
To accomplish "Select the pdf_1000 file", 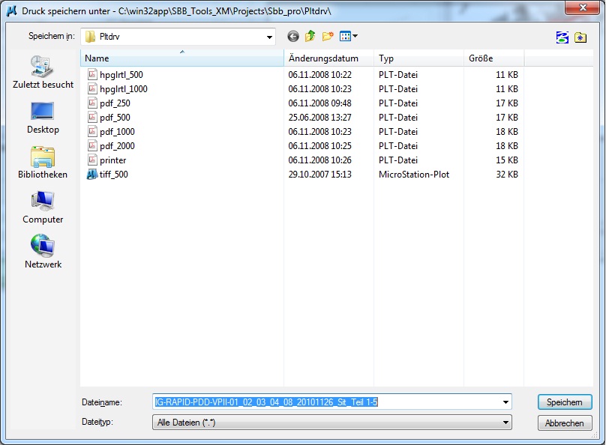I will pos(111,132).
